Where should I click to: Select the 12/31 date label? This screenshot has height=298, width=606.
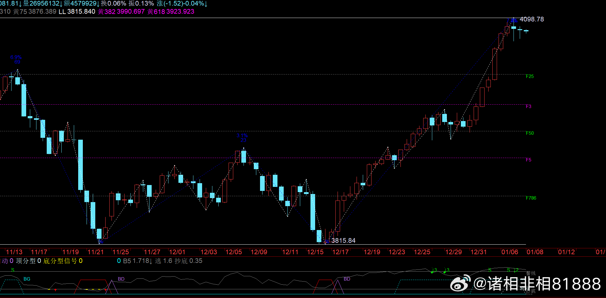click(479, 252)
